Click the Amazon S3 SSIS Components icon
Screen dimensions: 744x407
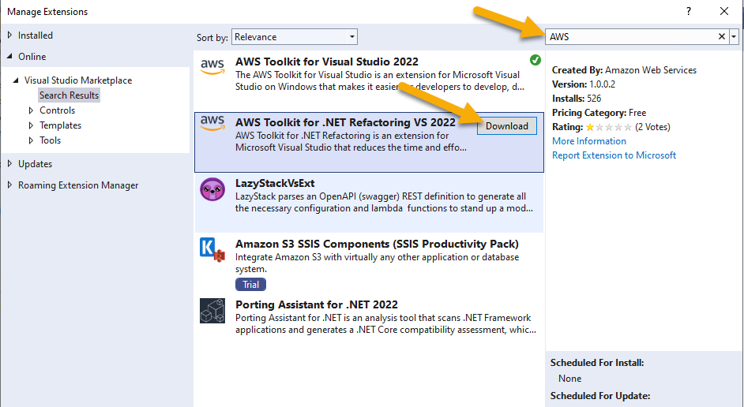[x=212, y=250]
